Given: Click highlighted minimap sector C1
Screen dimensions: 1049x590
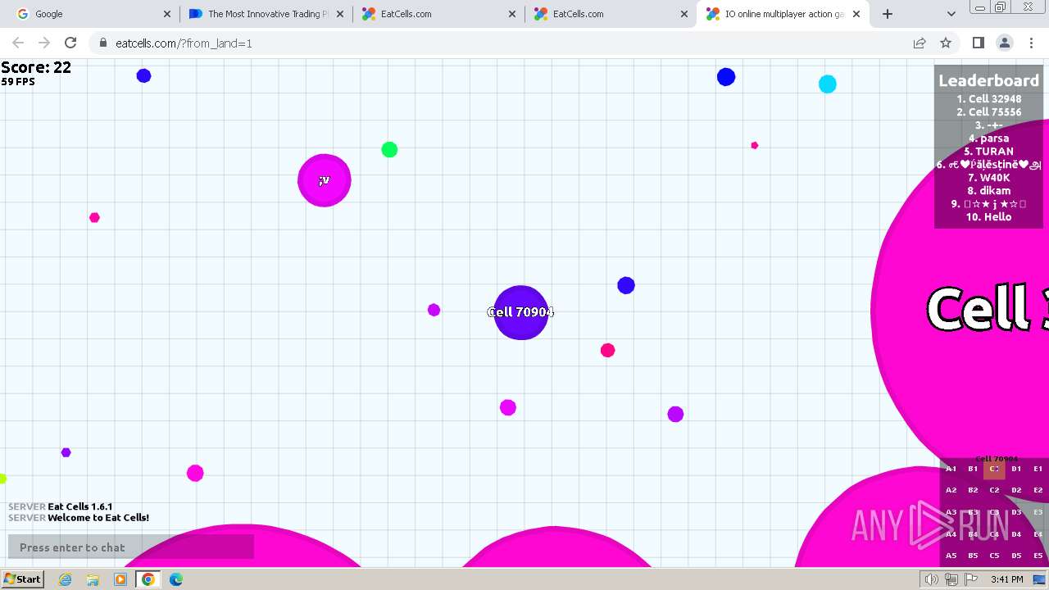Looking at the screenshot, I should tap(994, 469).
